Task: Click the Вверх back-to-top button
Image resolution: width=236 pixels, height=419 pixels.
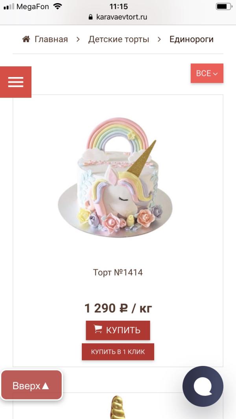Action: point(31,385)
